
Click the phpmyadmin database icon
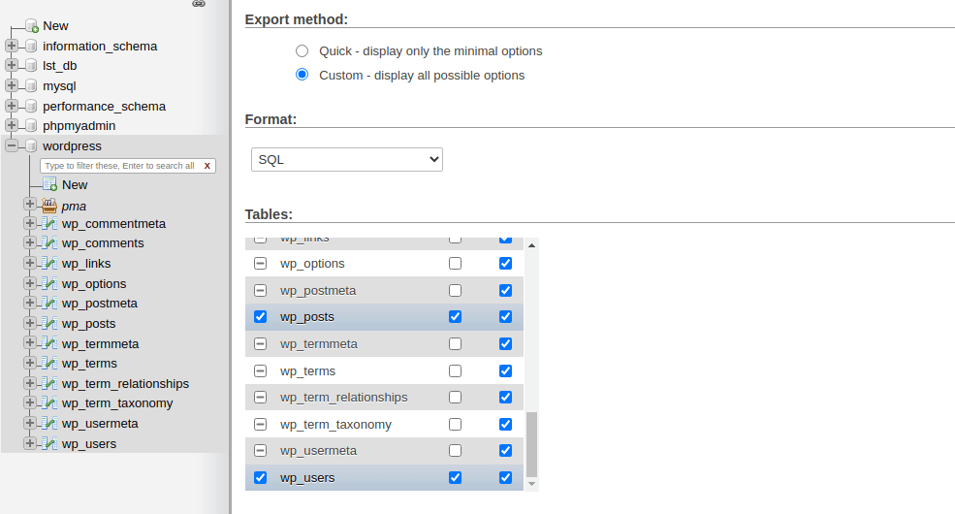coord(31,125)
